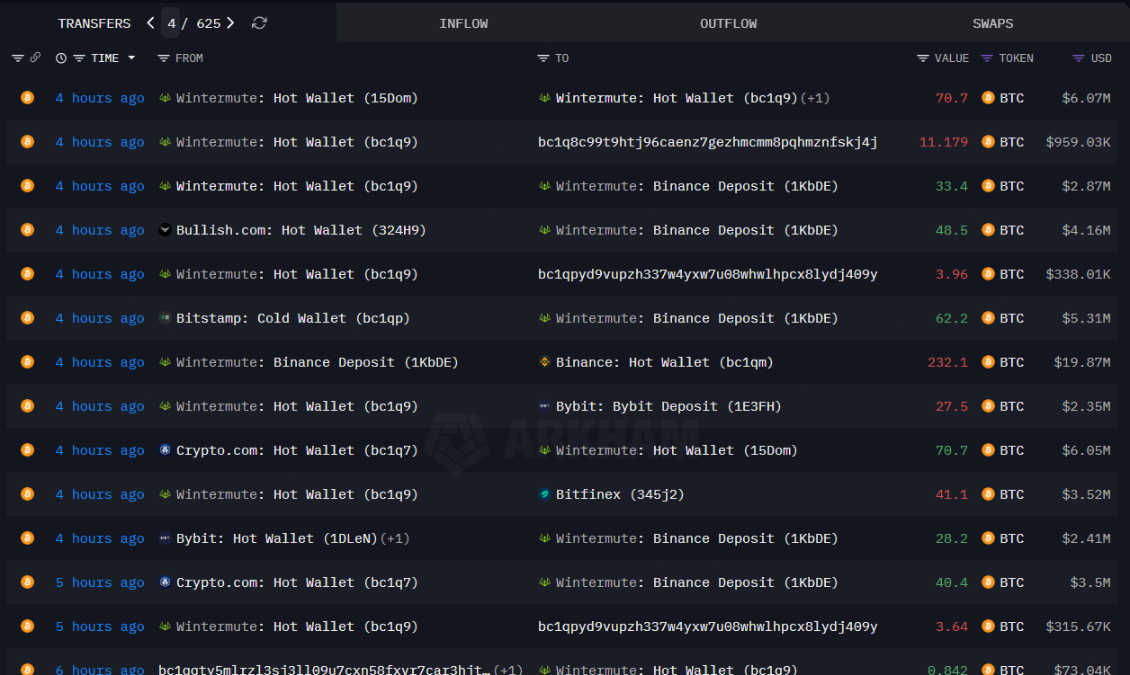Open Bullish.com: Hot Wallet (324H9)
Viewport: 1130px width, 675px height.
(x=301, y=230)
